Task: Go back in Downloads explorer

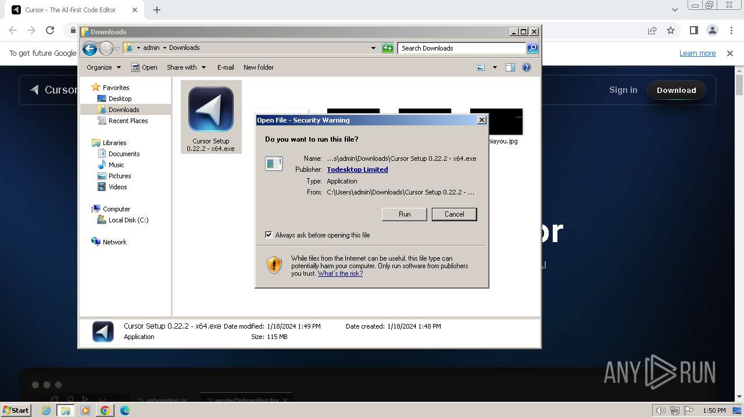Action: click(90, 48)
